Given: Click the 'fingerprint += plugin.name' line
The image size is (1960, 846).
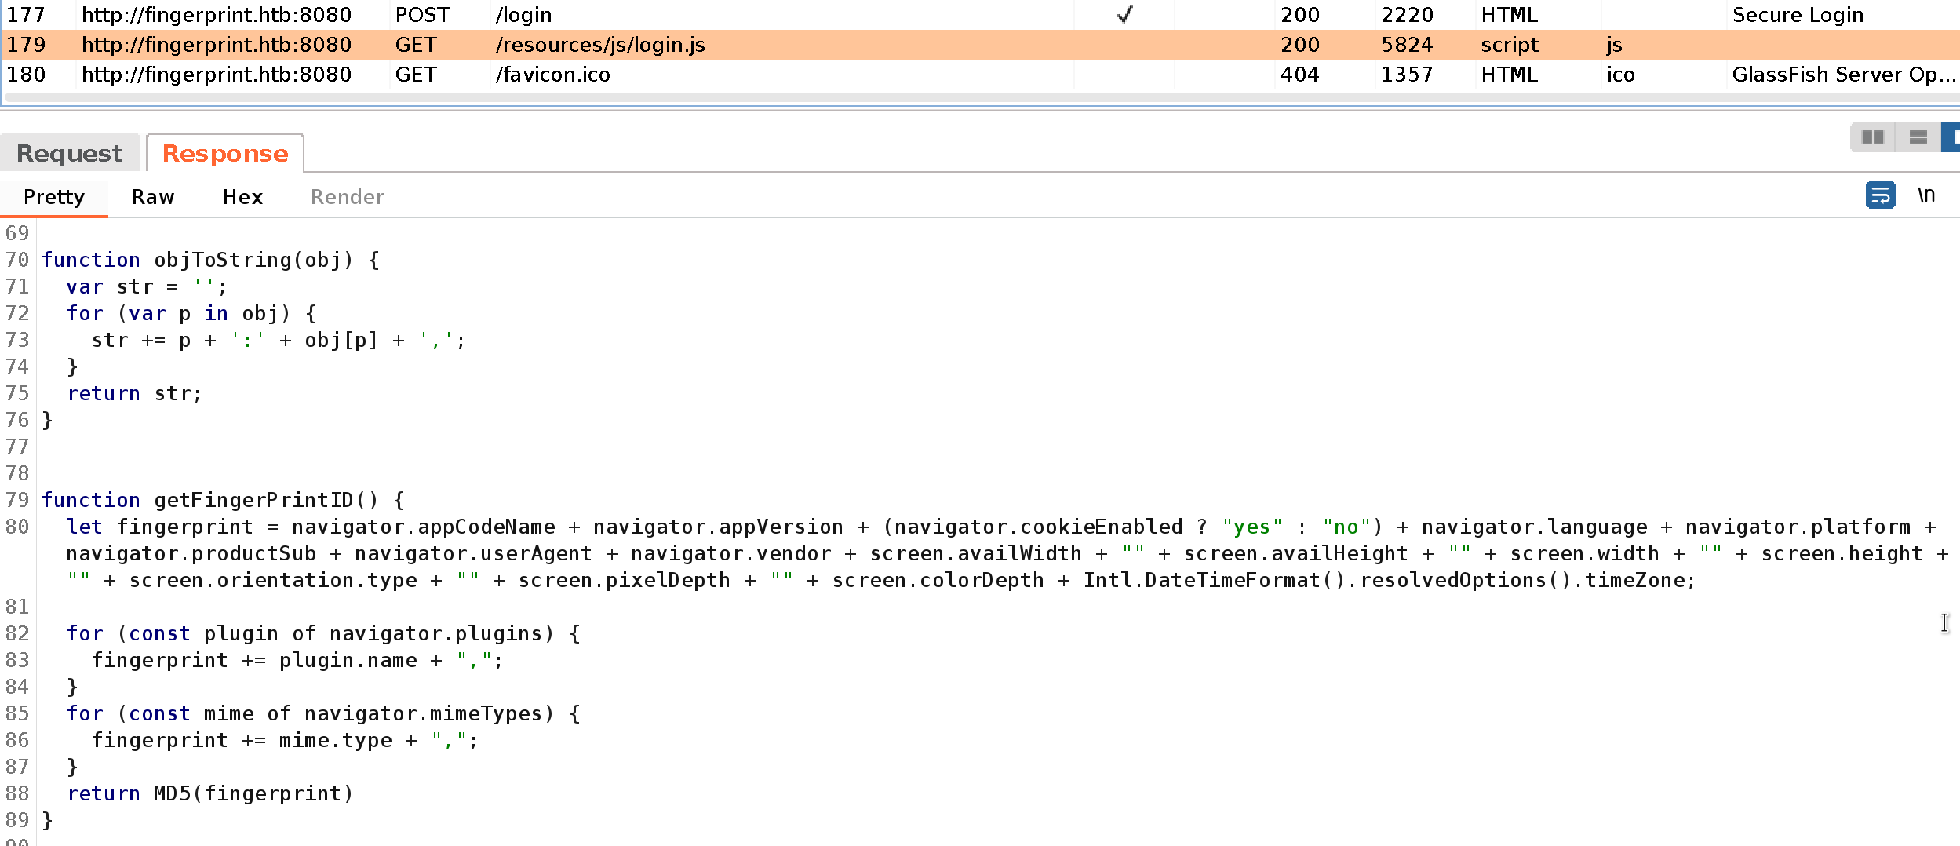Looking at the screenshot, I should pyautogui.click(x=297, y=660).
